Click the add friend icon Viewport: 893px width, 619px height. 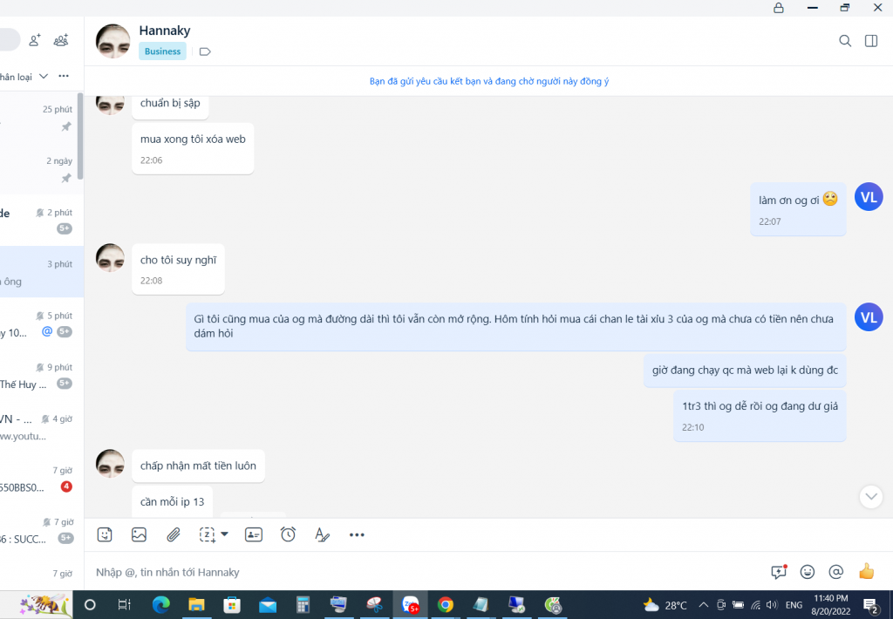(35, 40)
